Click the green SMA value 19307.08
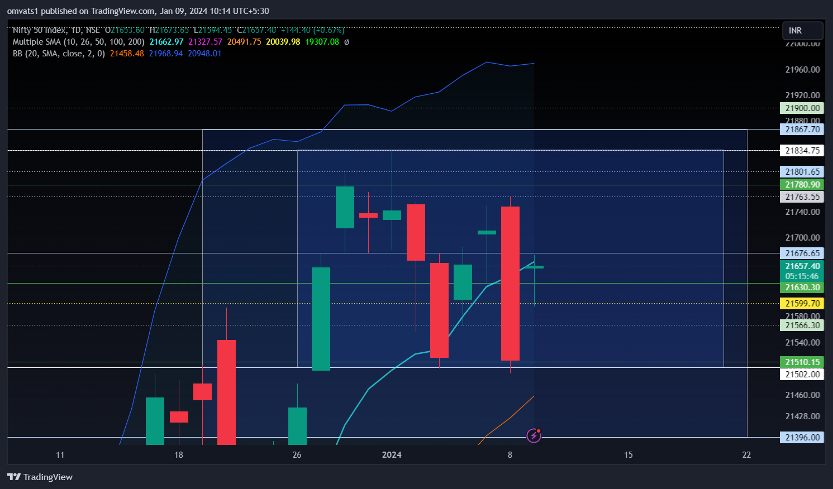Screen dimensions: 833x489 pyautogui.click(x=322, y=42)
